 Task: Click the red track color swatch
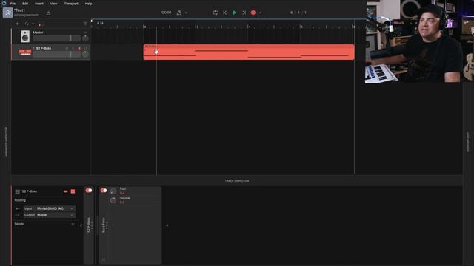tap(73, 191)
